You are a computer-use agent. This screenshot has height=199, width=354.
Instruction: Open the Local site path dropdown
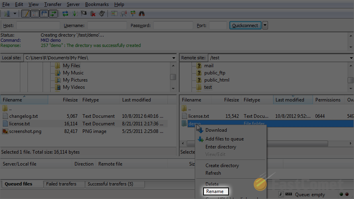coord(174,58)
